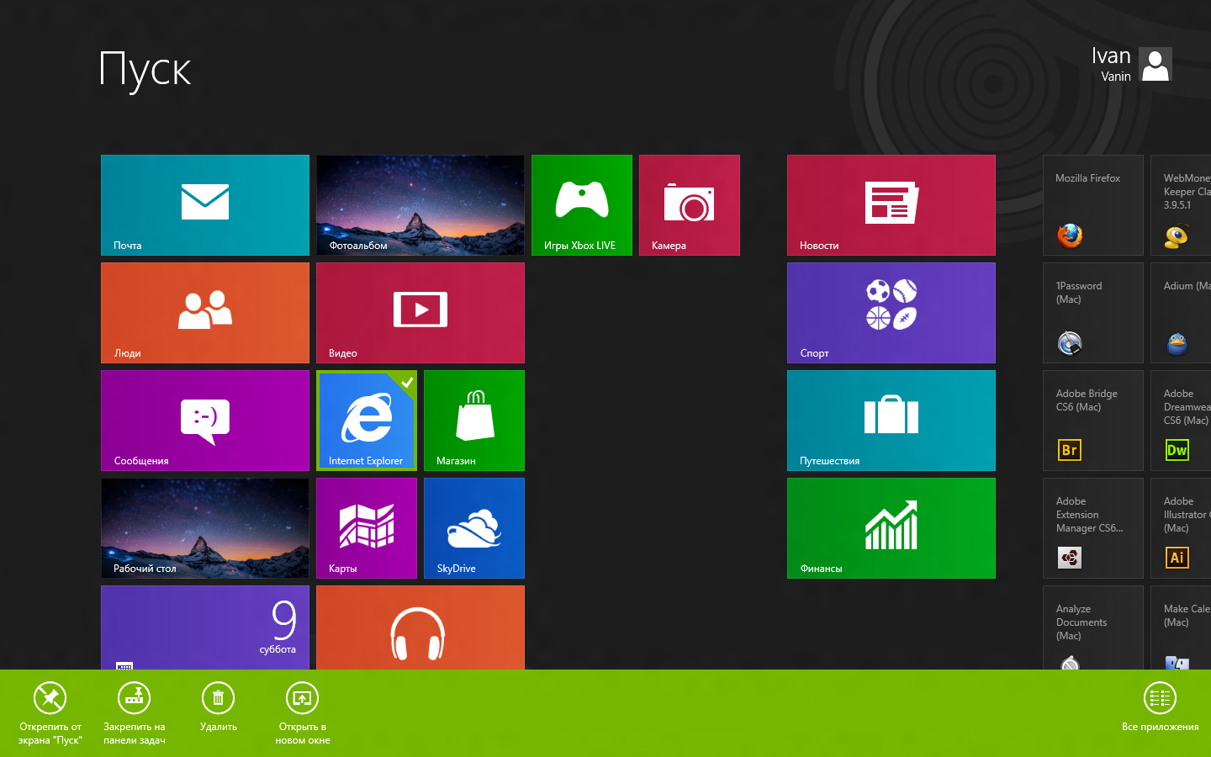This screenshot has width=1211, height=757.
Task: Click Закрепить на панели задач button
Action: [135, 713]
